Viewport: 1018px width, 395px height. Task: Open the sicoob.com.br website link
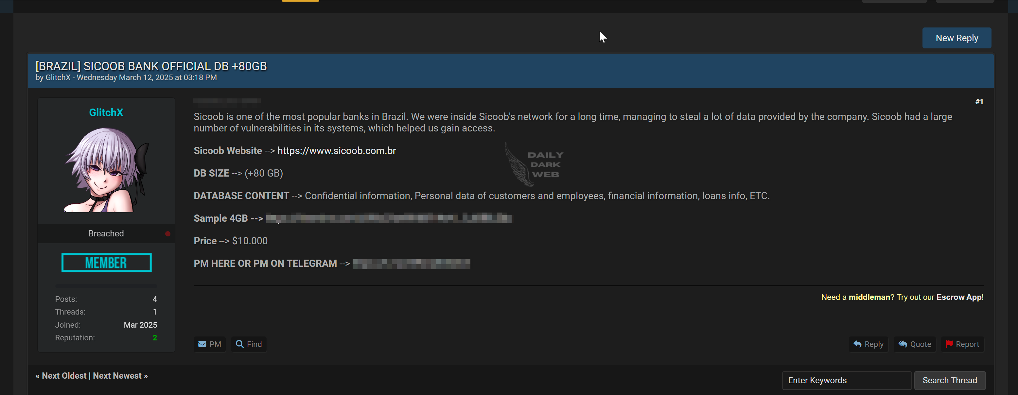[x=336, y=150]
